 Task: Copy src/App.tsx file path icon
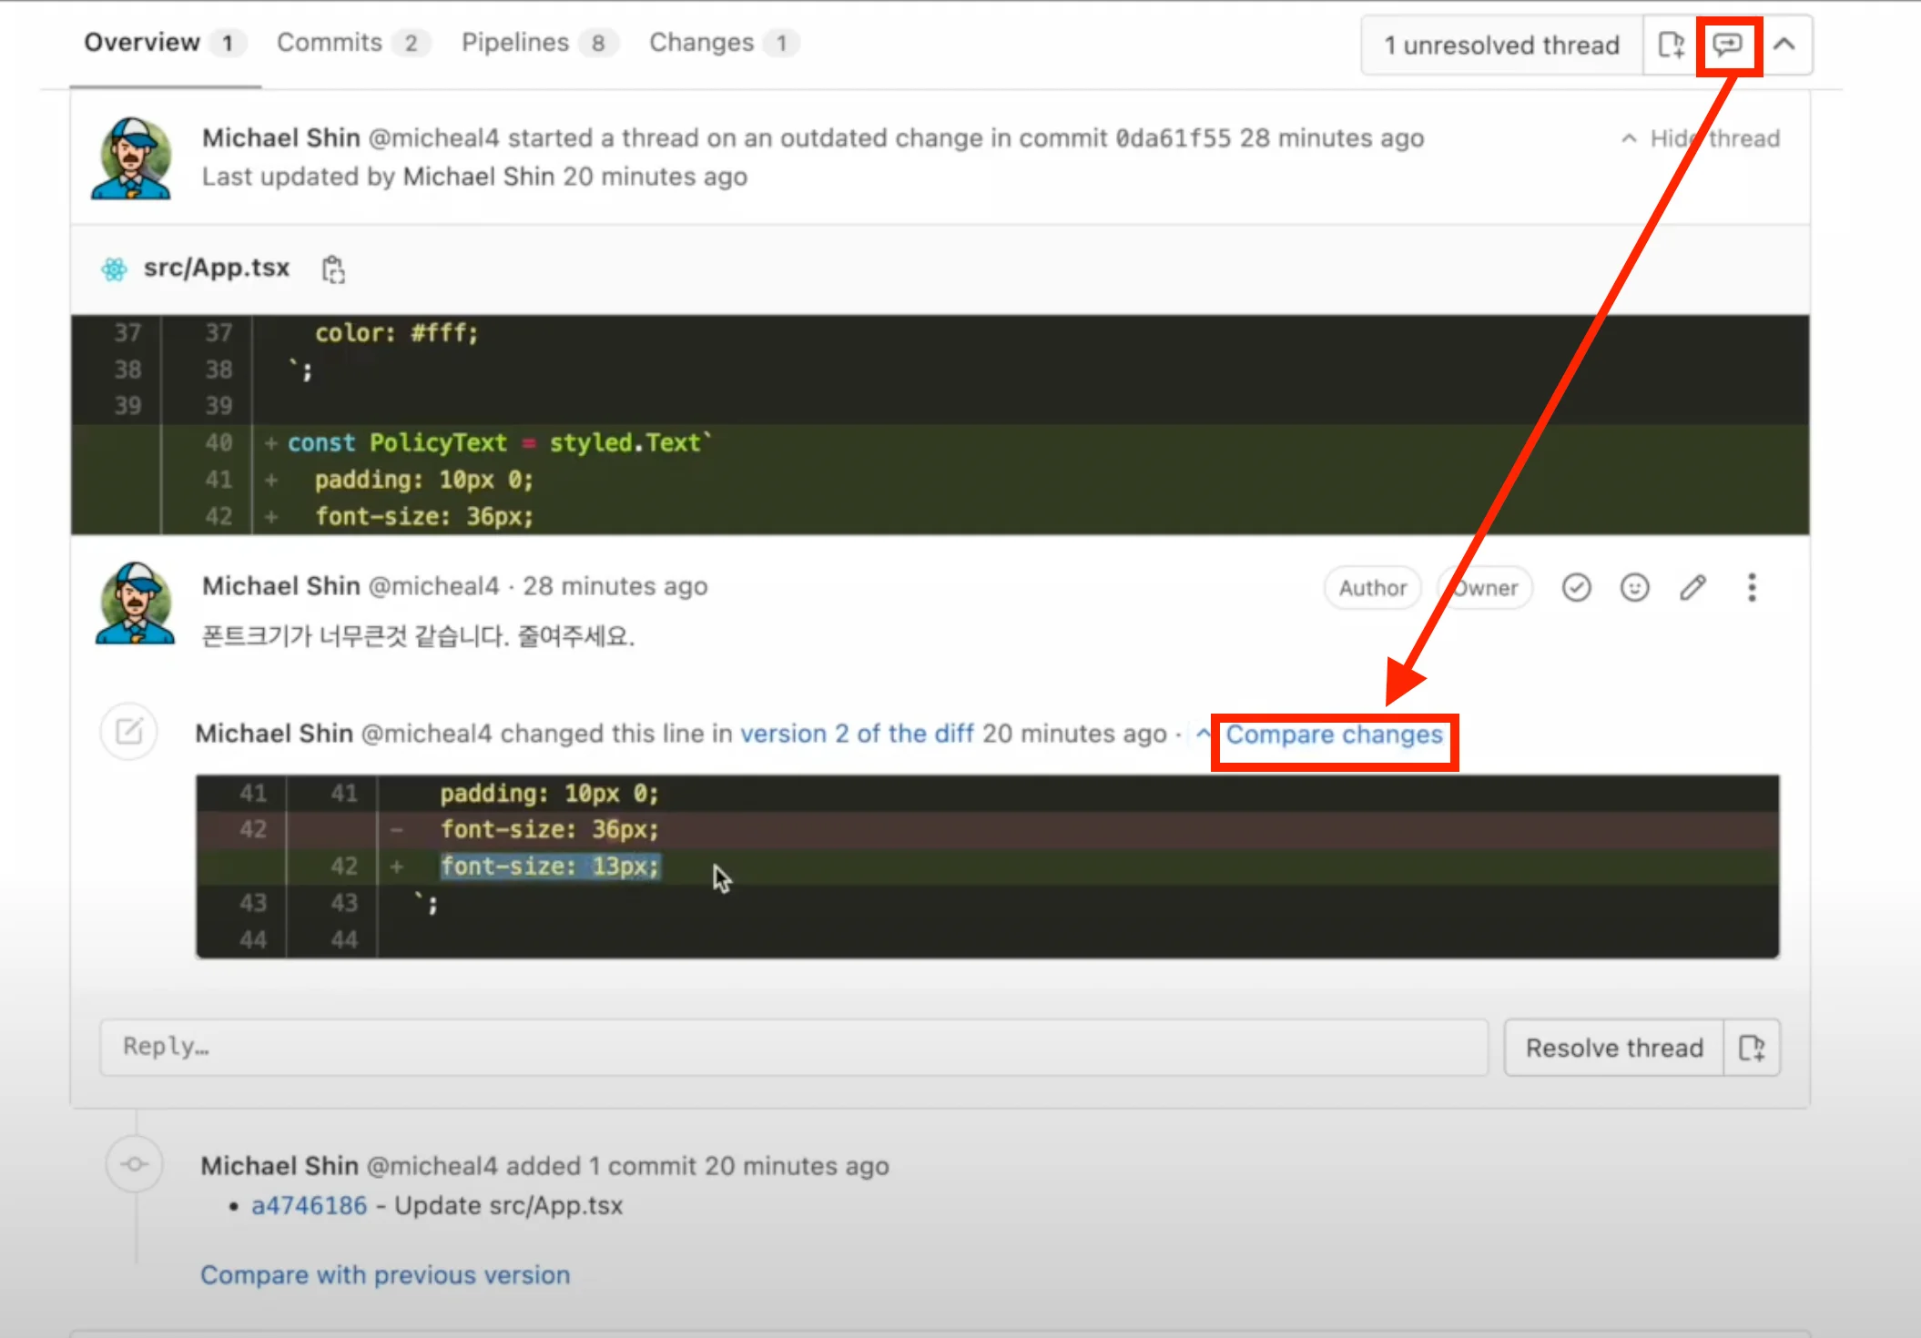tap(333, 269)
